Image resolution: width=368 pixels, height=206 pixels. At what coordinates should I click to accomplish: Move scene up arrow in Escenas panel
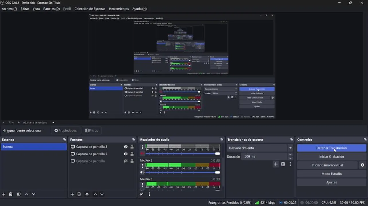point(27,194)
